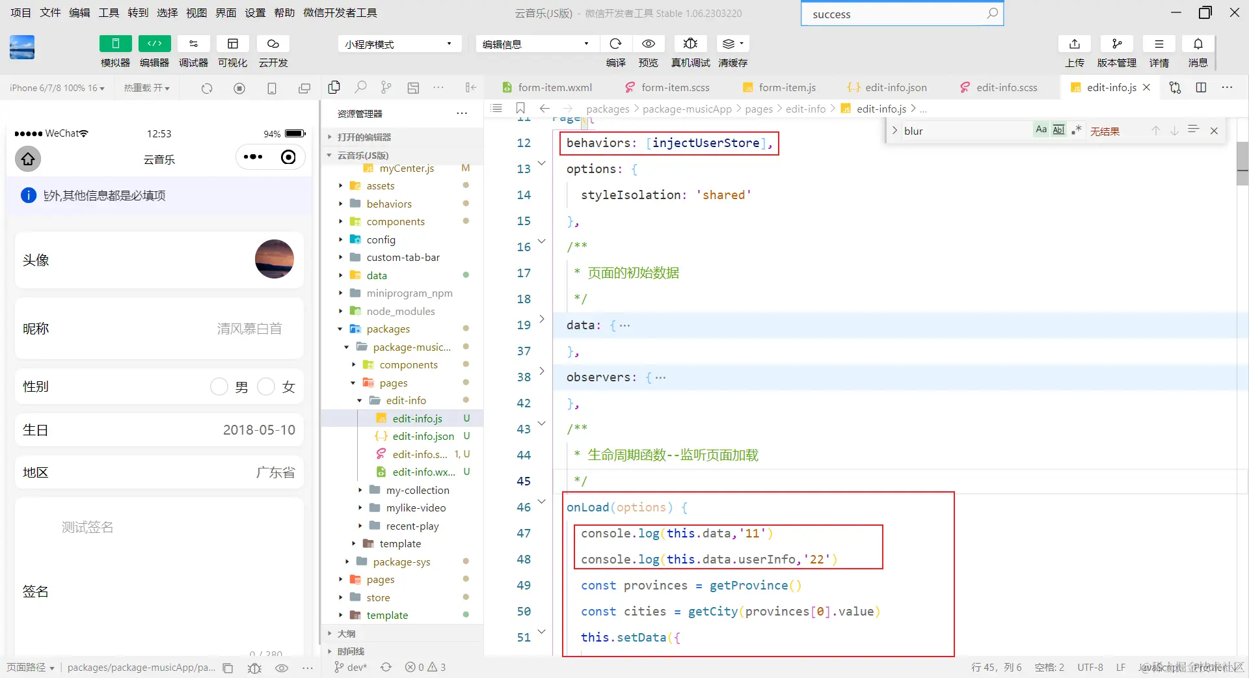Start real-device debugging

[x=690, y=44]
